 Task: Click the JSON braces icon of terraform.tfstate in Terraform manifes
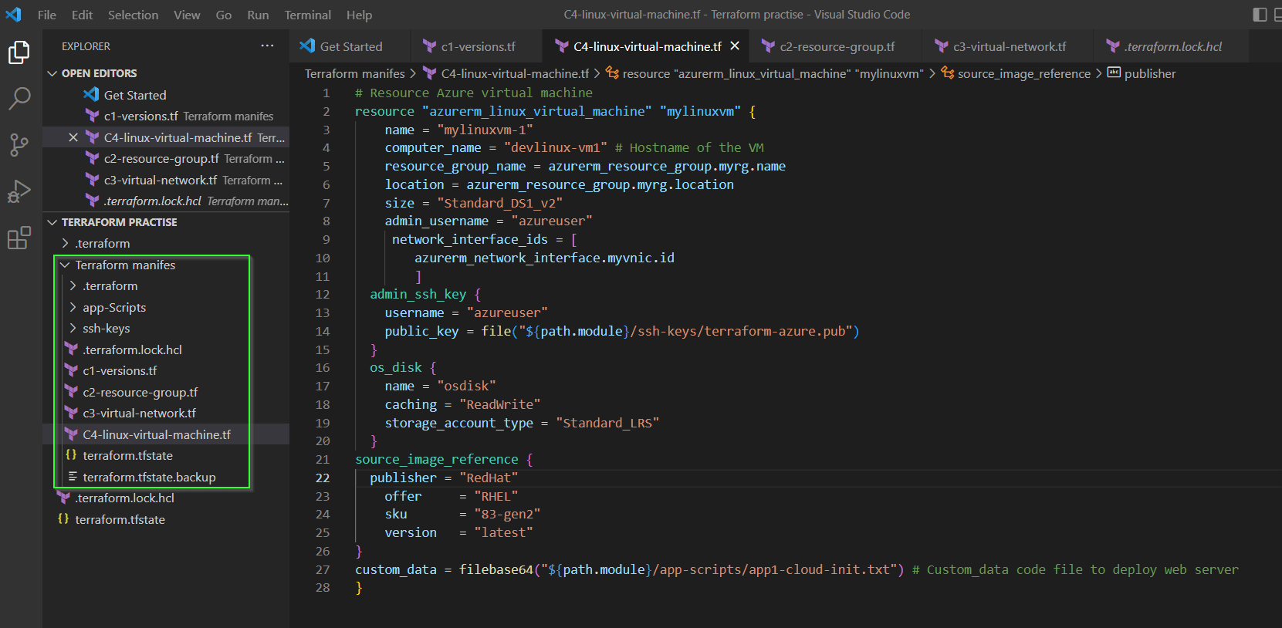[x=71, y=455]
